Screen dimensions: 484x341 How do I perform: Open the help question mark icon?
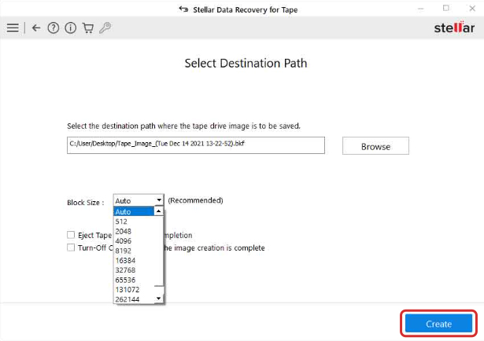53,28
